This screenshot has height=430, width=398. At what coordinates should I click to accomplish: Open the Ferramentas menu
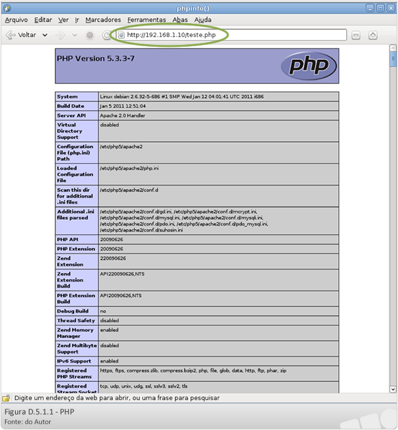click(x=146, y=20)
